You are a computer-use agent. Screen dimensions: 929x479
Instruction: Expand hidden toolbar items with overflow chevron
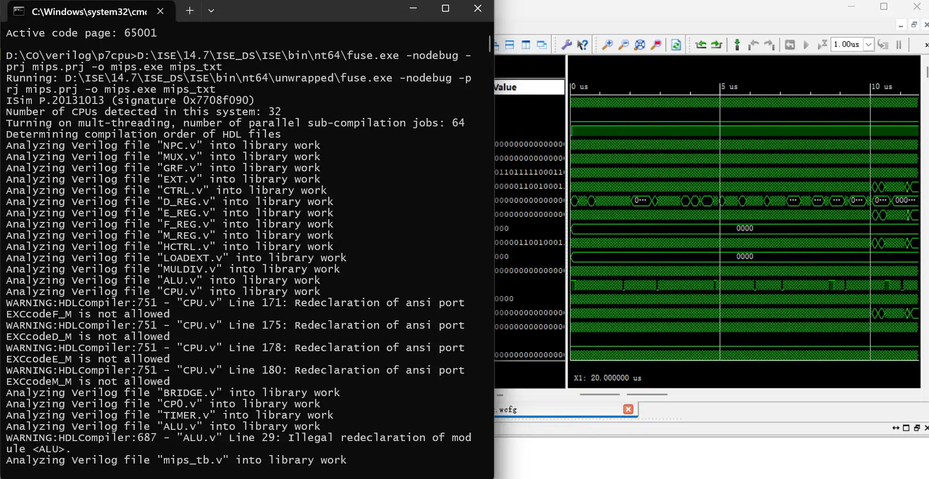click(926, 45)
